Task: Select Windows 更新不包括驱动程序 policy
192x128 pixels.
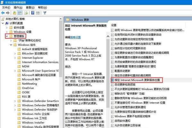Action: (132, 116)
